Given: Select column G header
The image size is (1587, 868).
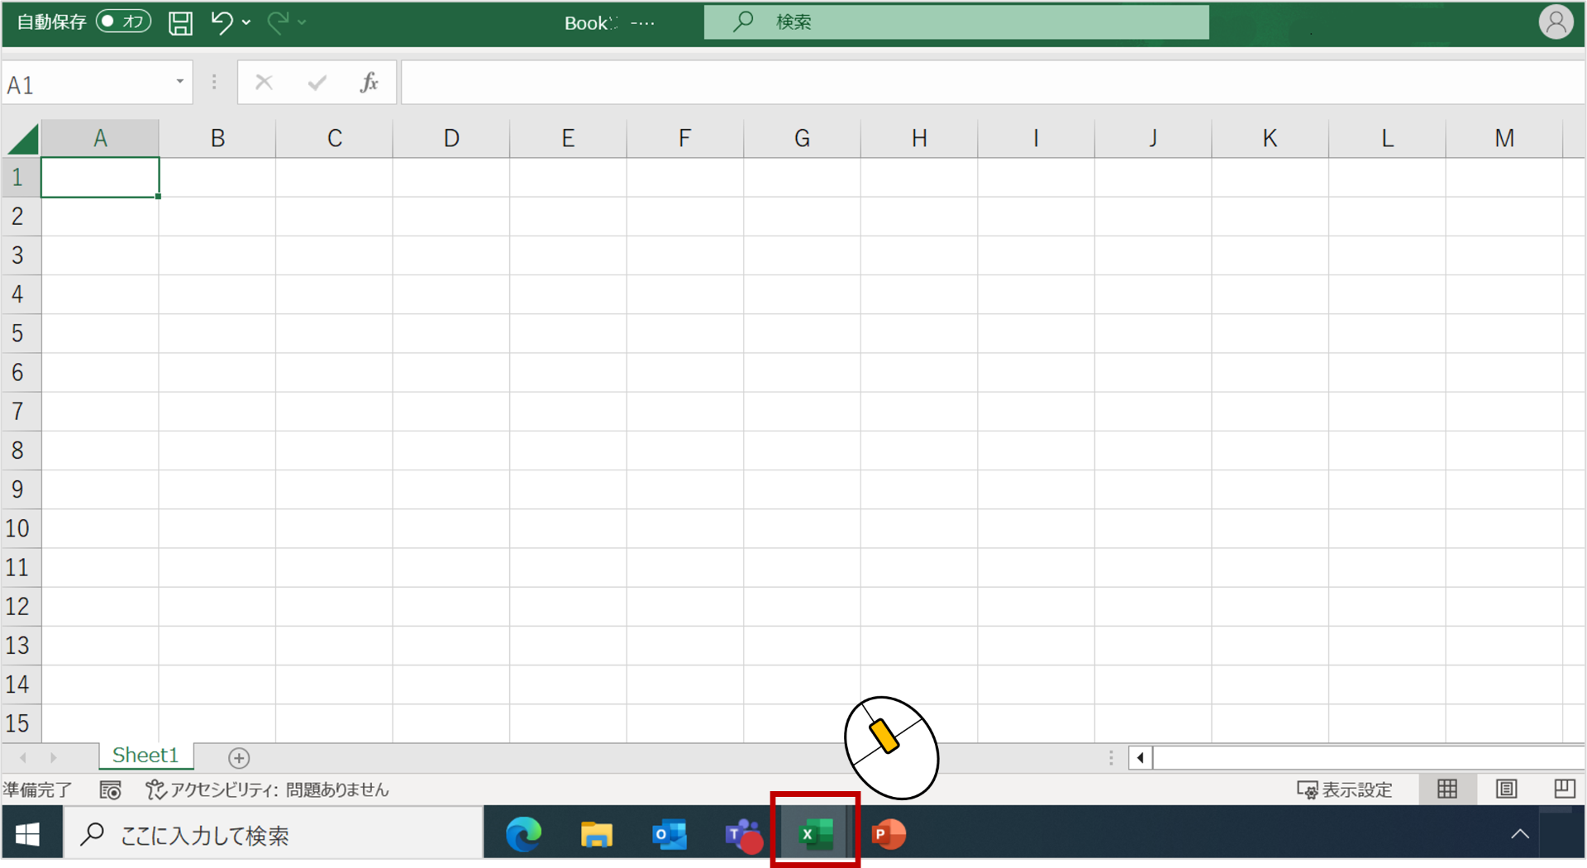Looking at the screenshot, I should coord(802,138).
